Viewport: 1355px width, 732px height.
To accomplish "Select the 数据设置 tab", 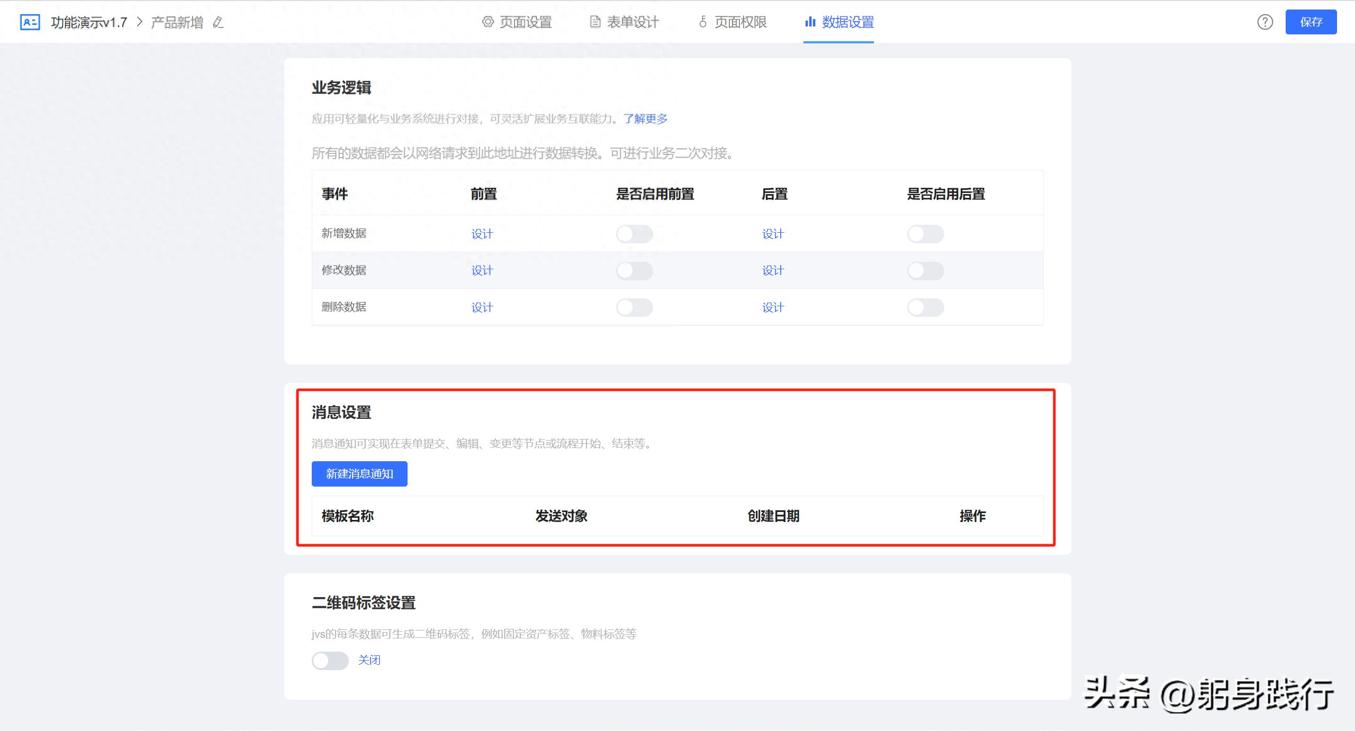I will pos(839,22).
